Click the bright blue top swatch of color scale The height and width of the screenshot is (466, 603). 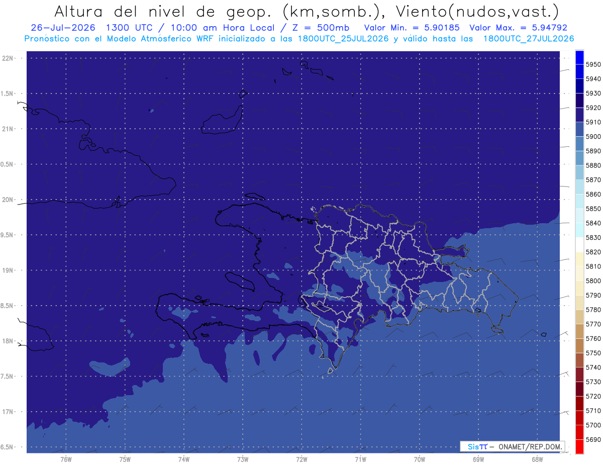pos(579,57)
